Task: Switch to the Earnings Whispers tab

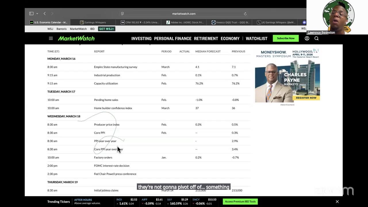Action: coord(93,22)
